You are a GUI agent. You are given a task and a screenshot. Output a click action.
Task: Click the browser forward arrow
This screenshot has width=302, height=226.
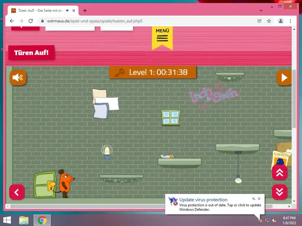(21, 21)
